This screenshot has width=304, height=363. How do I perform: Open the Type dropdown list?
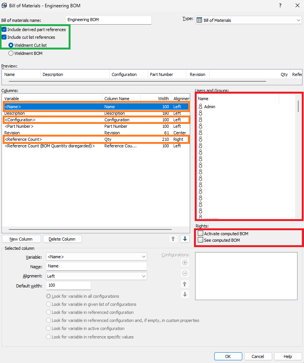298,20
